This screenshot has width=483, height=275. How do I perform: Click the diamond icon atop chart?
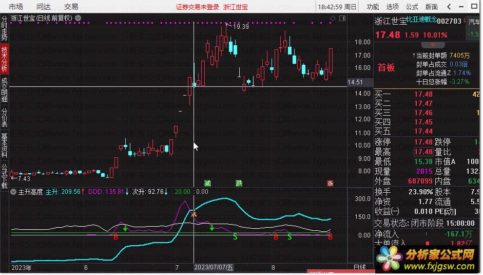point(333,19)
